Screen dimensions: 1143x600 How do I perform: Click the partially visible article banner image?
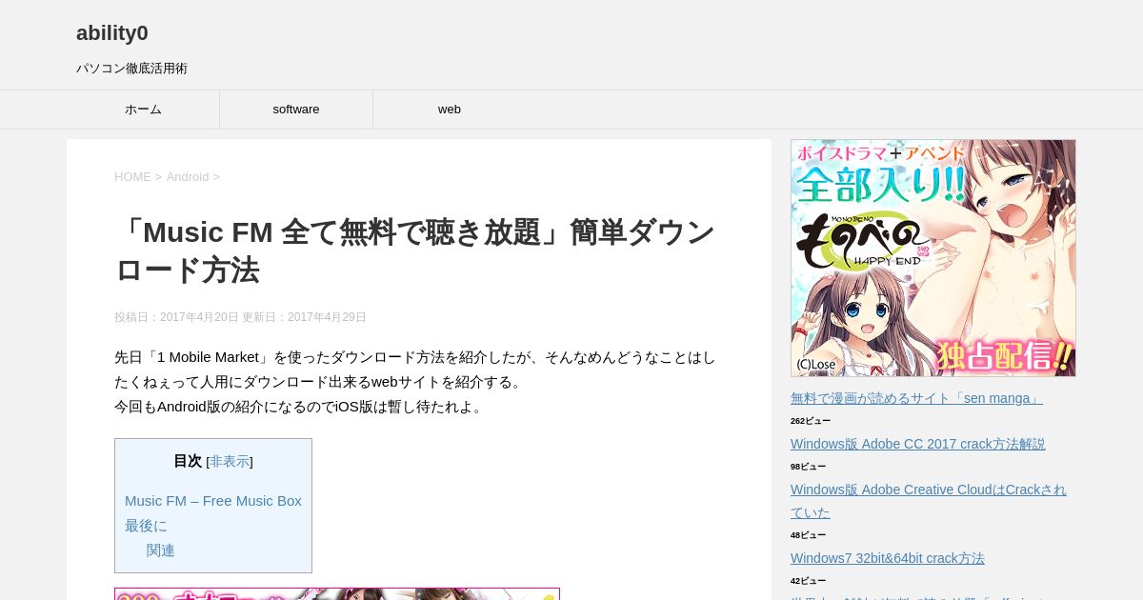pyautogui.click(x=337, y=593)
